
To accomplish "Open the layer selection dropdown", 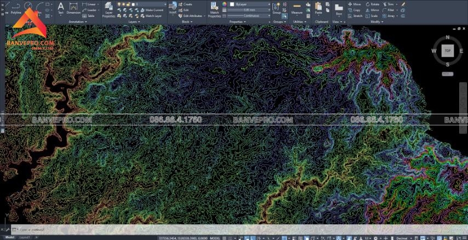I will pos(141,4).
